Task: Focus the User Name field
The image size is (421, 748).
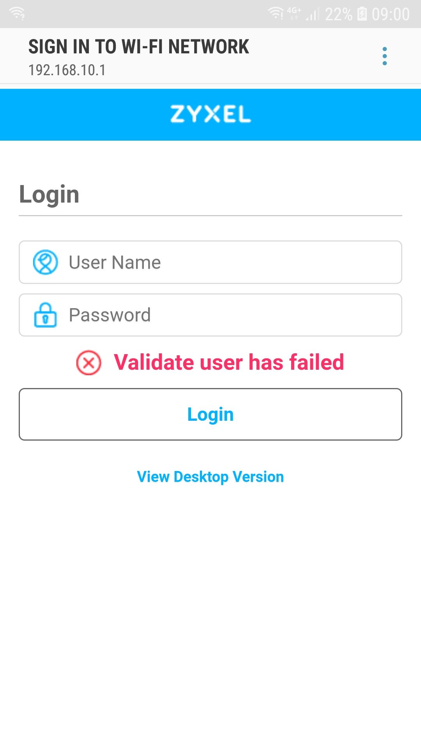Action: click(x=210, y=262)
